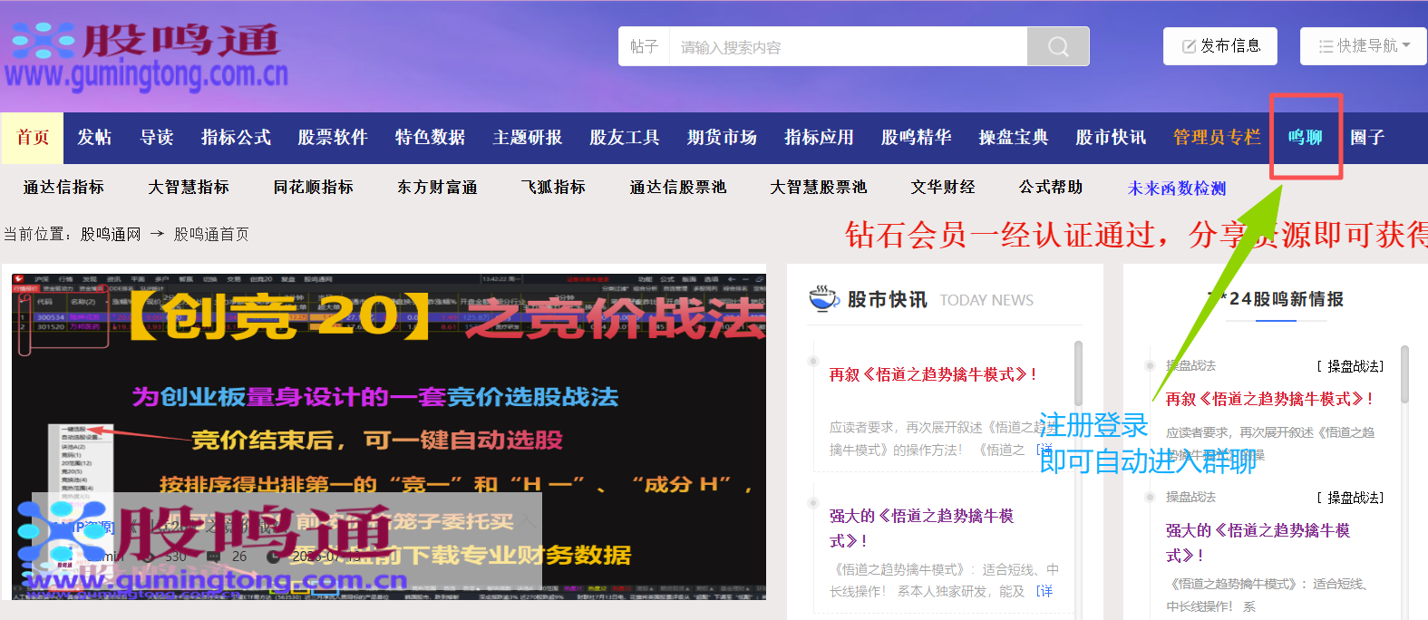
Task: Open 股市快讯 nav item
Action: coord(1111,138)
